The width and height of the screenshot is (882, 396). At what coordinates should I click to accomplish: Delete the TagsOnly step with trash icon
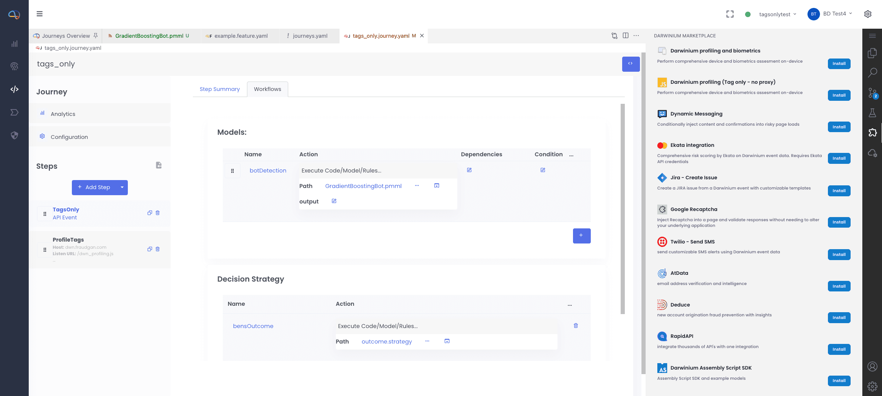[158, 213]
